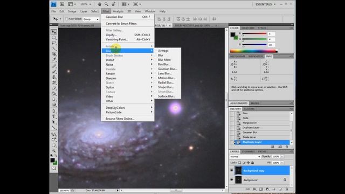
Task: Toggle lock image pixels in Layers panel
Action: 244,163
